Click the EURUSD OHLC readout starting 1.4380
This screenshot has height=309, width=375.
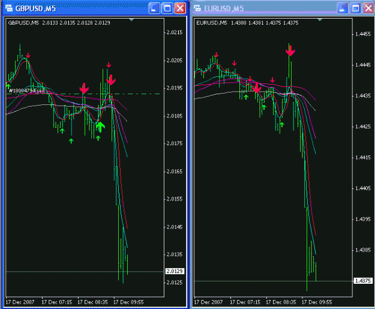(265, 23)
